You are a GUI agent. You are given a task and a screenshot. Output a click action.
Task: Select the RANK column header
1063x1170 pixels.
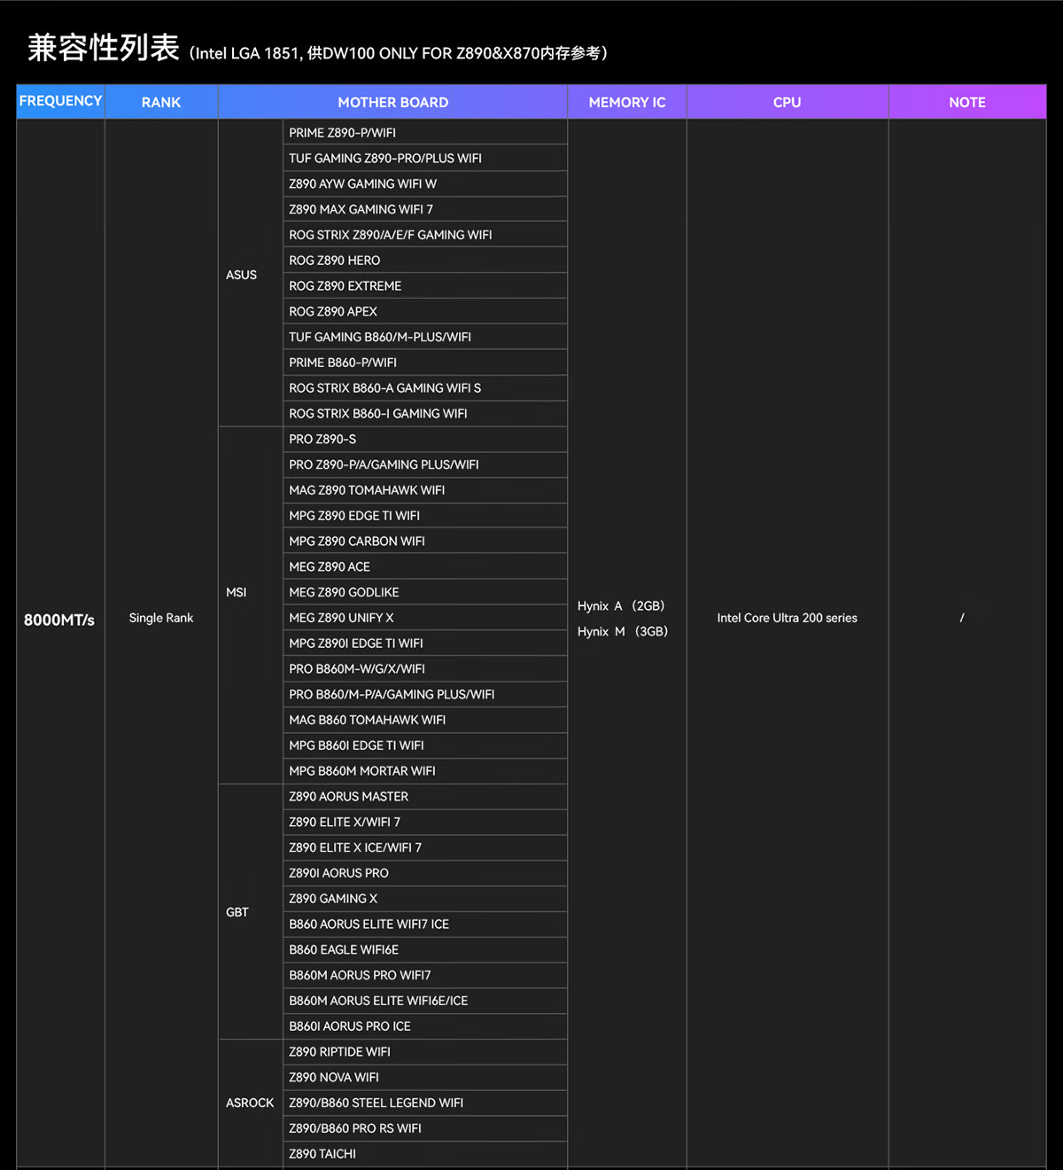(161, 102)
